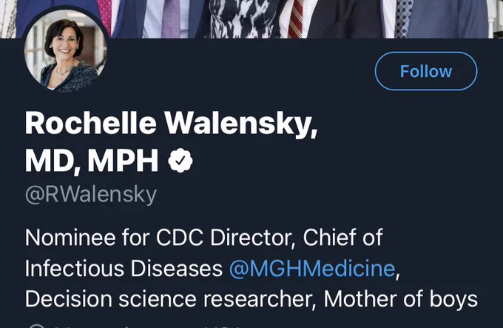Click the purple tie in banner photo
The height and width of the screenshot is (328, 503).
coord(171,19)
